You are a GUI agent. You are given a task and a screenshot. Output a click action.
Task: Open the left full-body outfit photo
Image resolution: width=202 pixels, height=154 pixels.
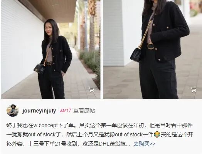click(x=50, y=49)
